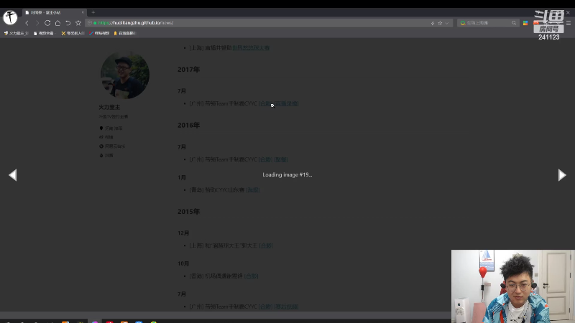Open 2015 July Guangzhou second bracket link
The width and height of the screenshot is (575, 323).
pos(286,306)
